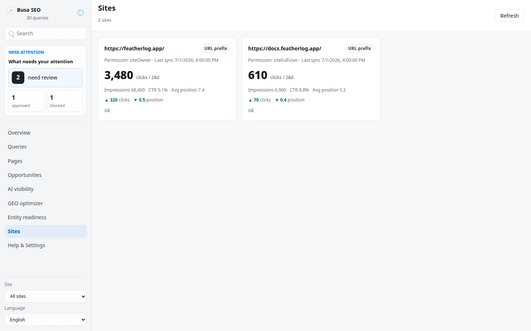The height and width of the screenshot is (331, 531).
Task: Open Entity readiness section
Action: [x=45, y=217]
